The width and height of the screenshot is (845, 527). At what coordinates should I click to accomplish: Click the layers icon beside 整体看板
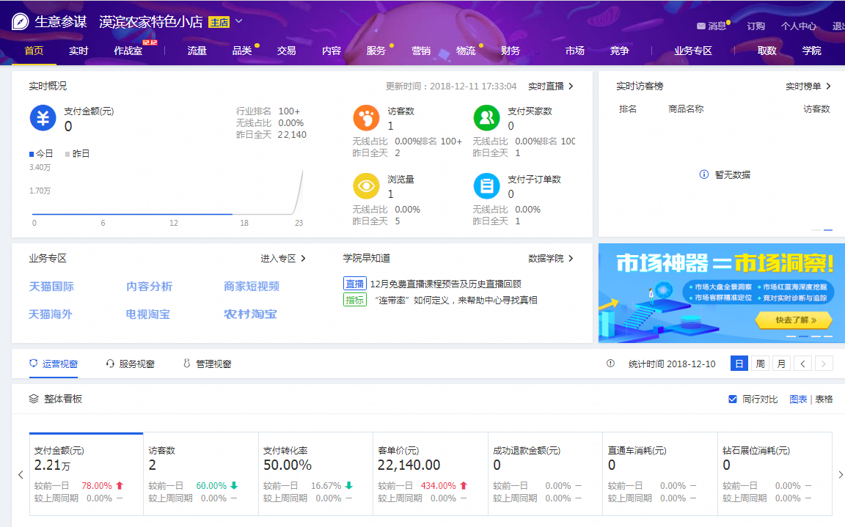tap(34, 399)
